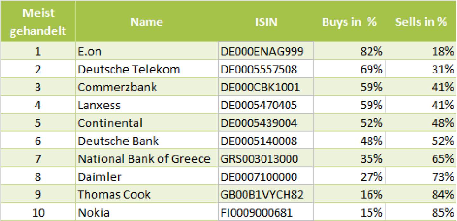Select the Deutsche Bank name cell
Image resolution: width=457 pixels, height=221 pixels.
pyautogui.click(x=147, y=140)
